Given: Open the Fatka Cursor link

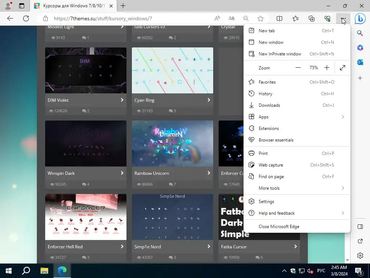Looking at the screenshot, I should [234, 247].
